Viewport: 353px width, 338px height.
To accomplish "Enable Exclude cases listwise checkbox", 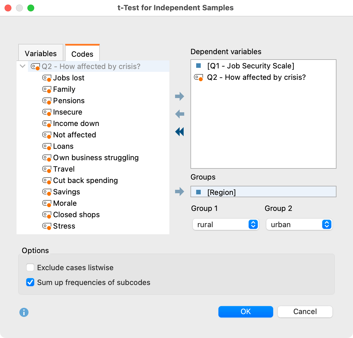I will click(30, 268).
